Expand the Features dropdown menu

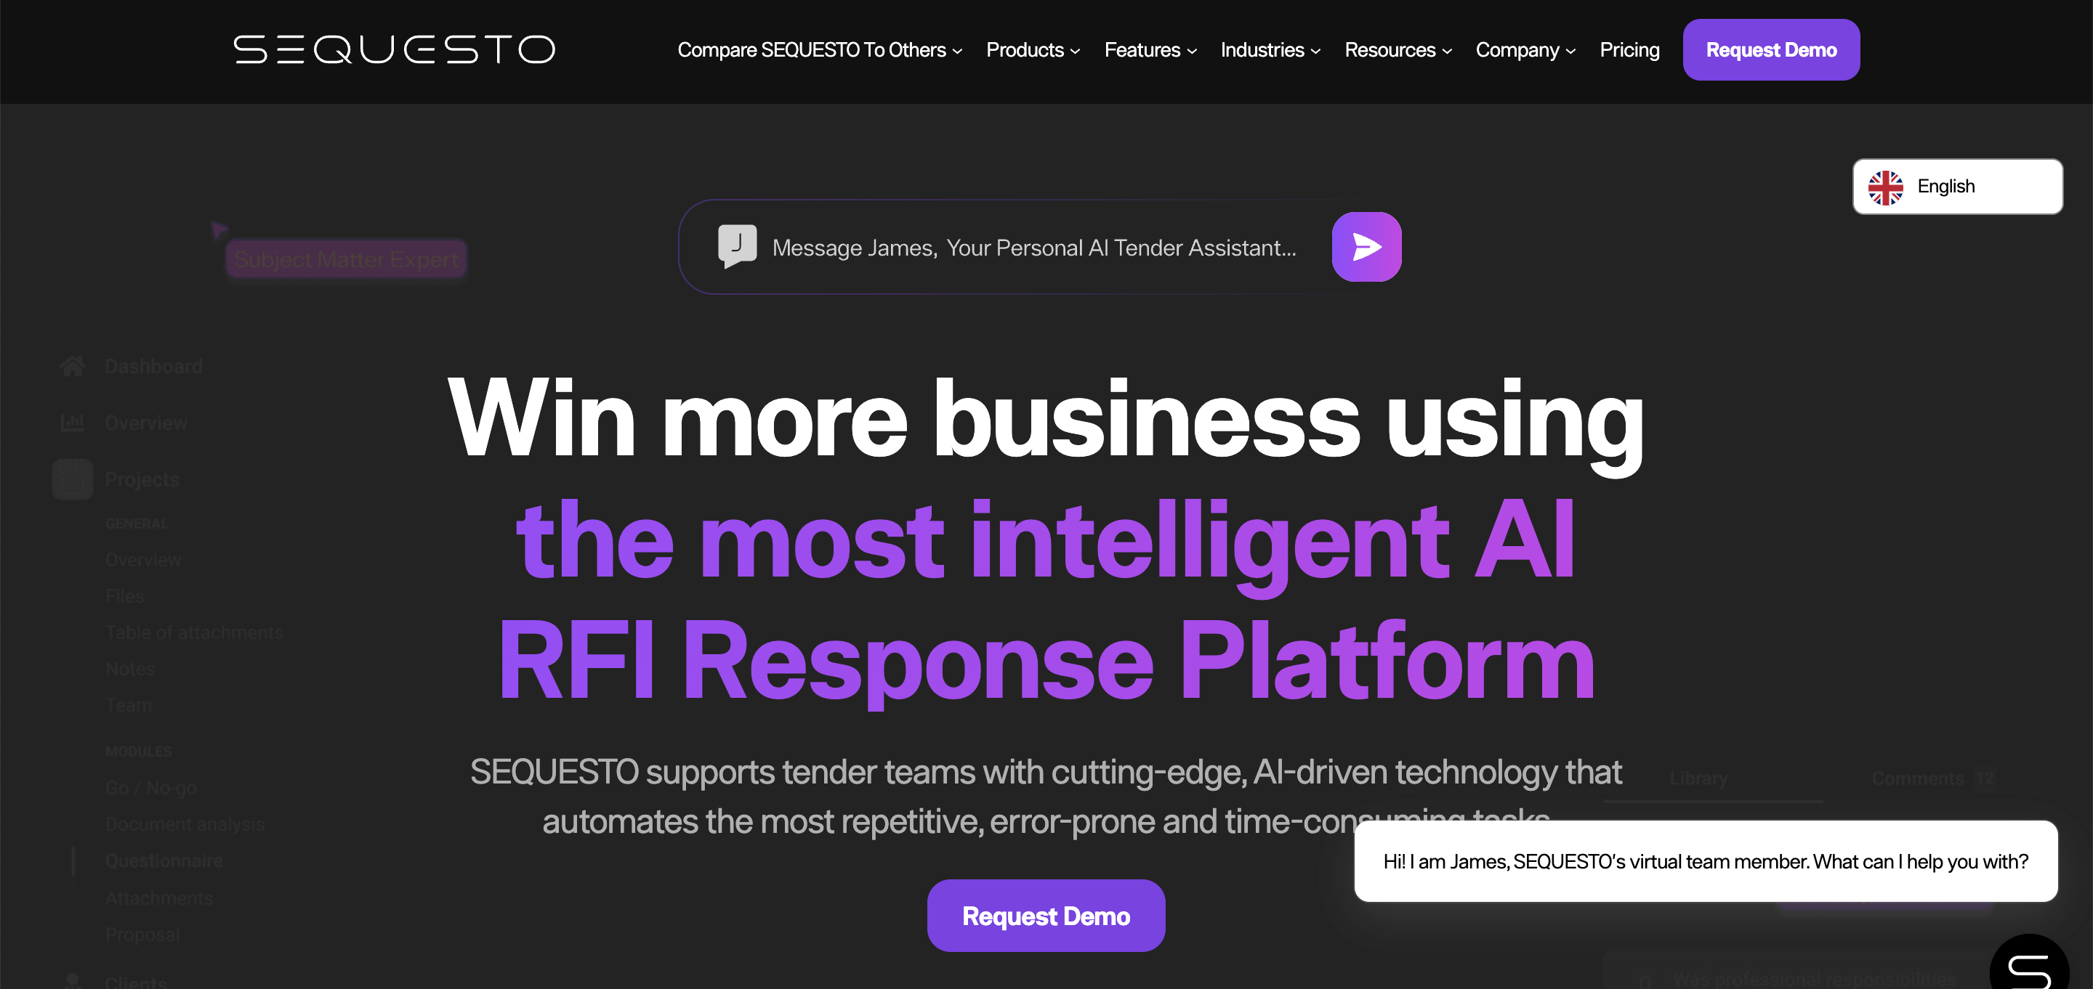click(1150, 50)
